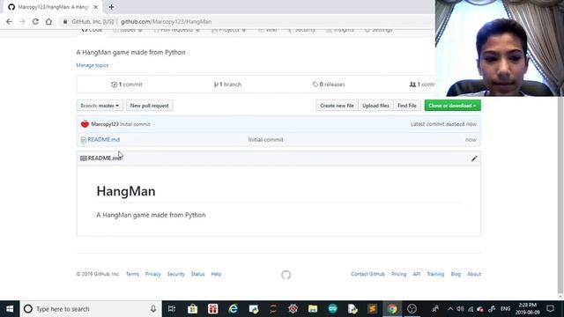Open Internet Explorer from the taskbar
564x317 pixels.
coord(233,309)
